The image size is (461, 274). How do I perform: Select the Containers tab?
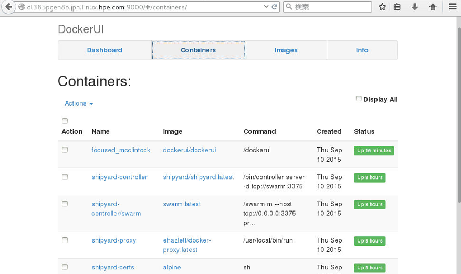(x=198, y=50)
